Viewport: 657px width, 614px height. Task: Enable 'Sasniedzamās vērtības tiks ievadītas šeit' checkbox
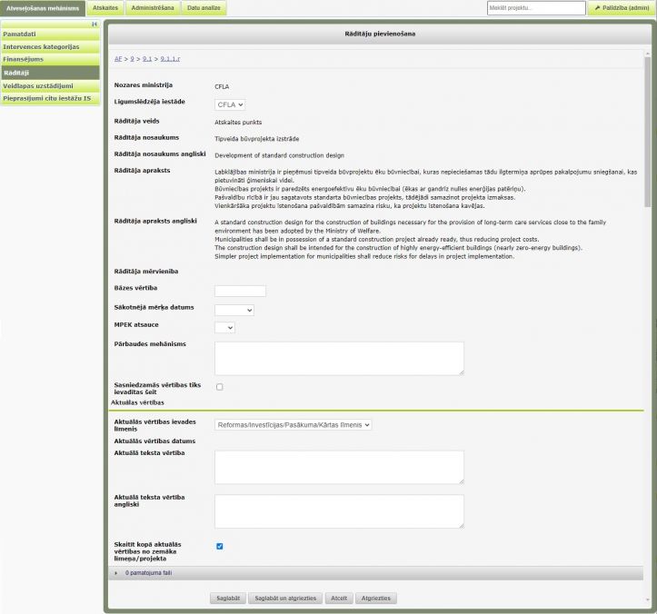(219, 387)
